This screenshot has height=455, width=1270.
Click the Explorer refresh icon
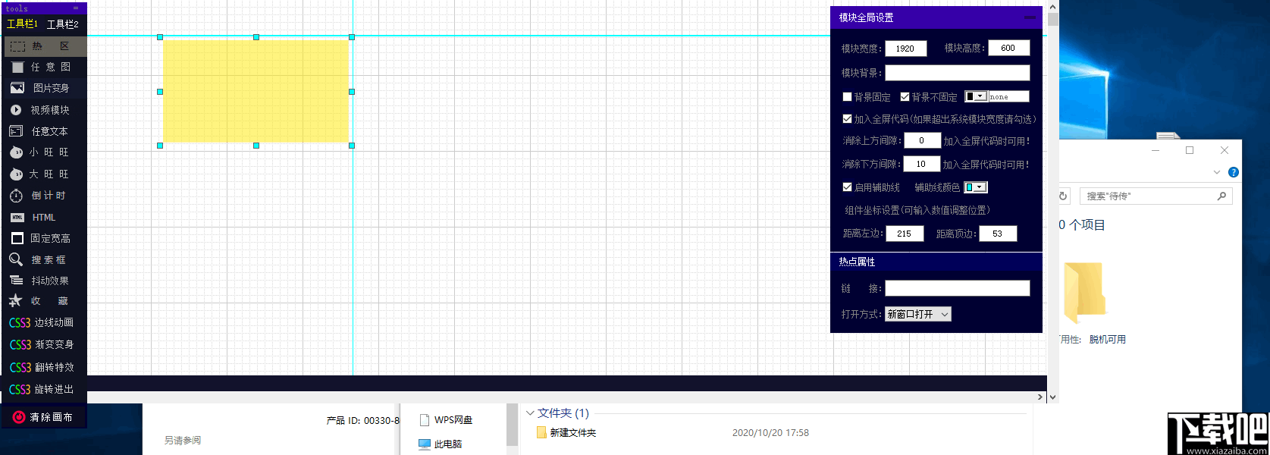click(x=1063, y=196)
